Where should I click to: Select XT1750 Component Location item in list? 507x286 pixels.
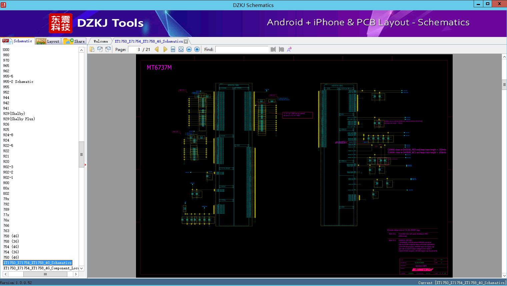(41, 268)
